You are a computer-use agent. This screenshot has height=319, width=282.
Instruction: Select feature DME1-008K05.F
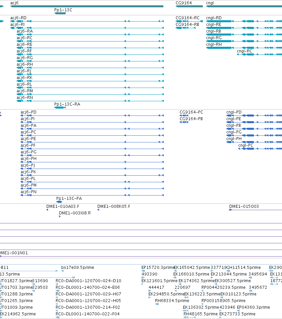[114, 206]
